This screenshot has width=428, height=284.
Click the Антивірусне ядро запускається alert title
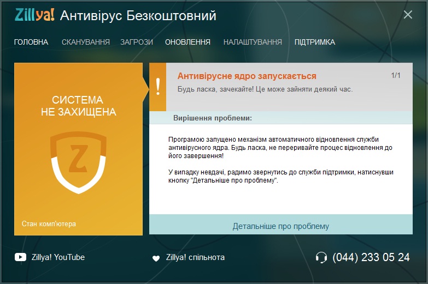click(247, 76)
